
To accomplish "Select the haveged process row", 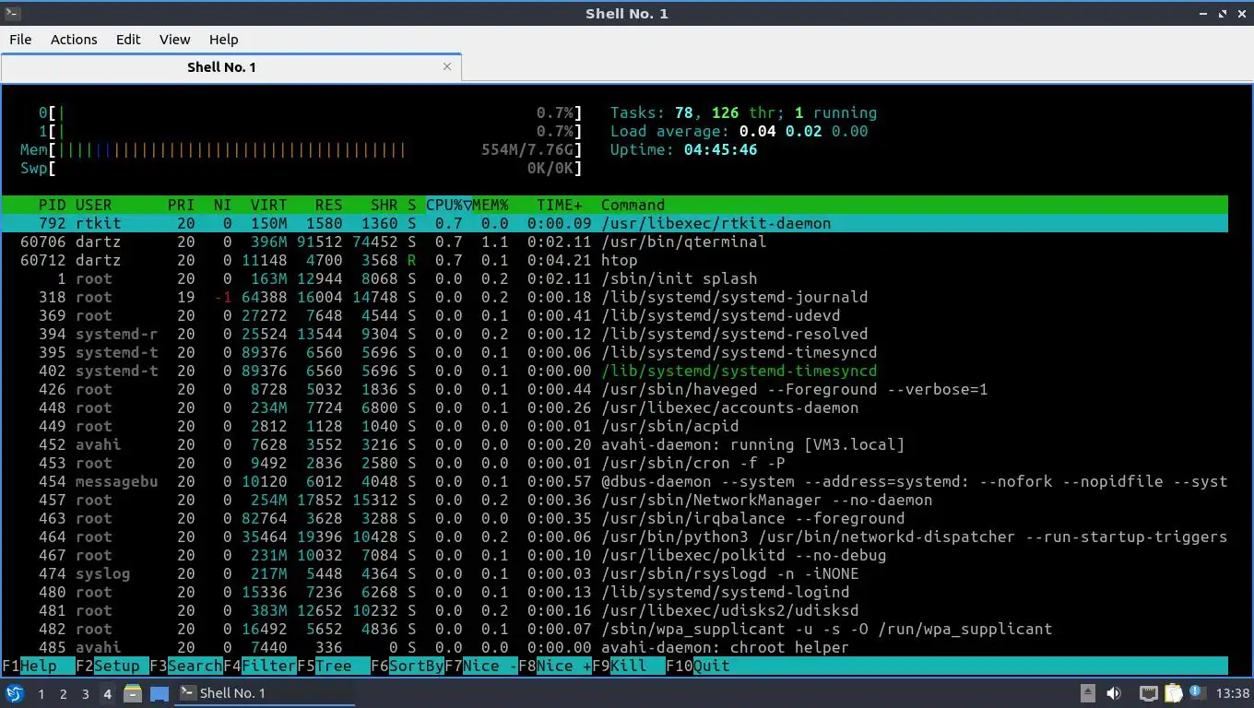I will 615,389.
